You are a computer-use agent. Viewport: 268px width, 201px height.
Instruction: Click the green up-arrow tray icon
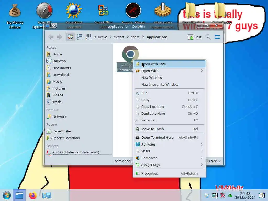click(x=230, y=195)
